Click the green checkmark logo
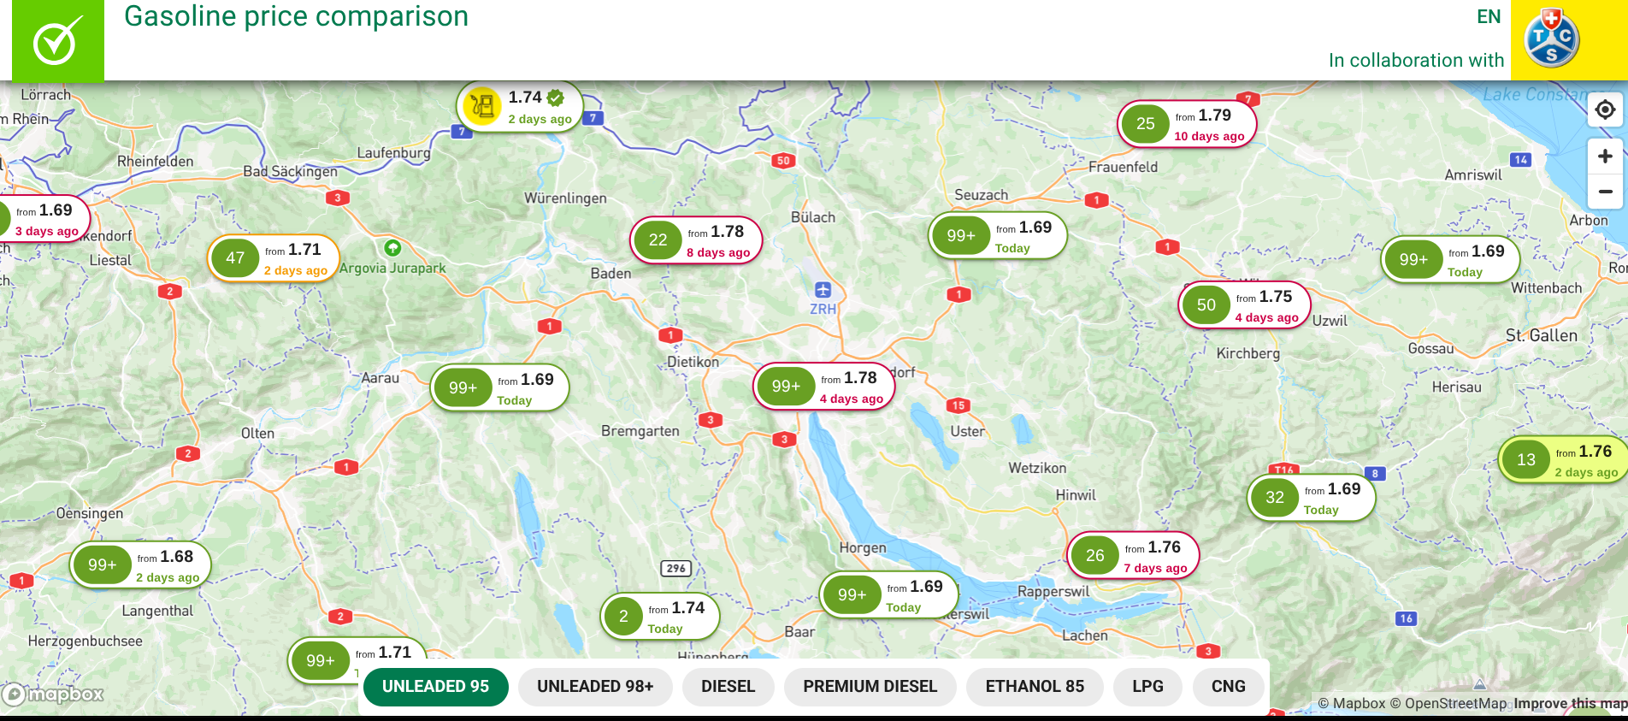Viewport: 1628px width, 721px height. point(58,41)
